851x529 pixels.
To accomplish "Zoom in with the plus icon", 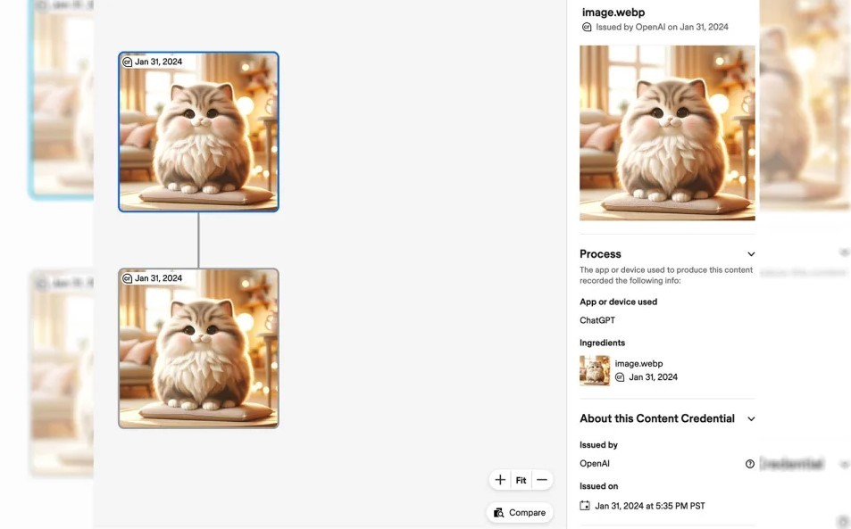I will point(500,480).
